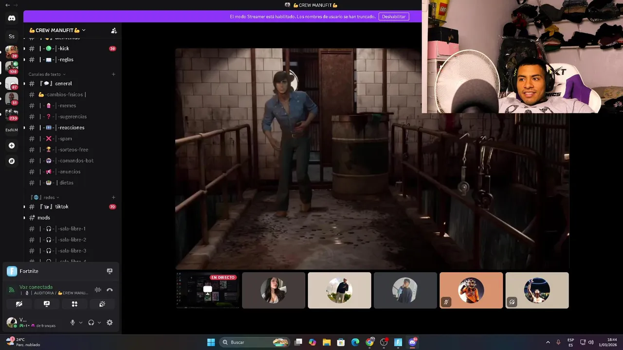Open the -anuncios channel
The image size is (623, 350).
tap(72, 172)
